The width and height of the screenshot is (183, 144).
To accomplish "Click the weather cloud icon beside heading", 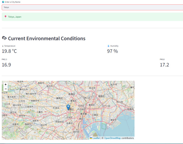I will 4,38.
